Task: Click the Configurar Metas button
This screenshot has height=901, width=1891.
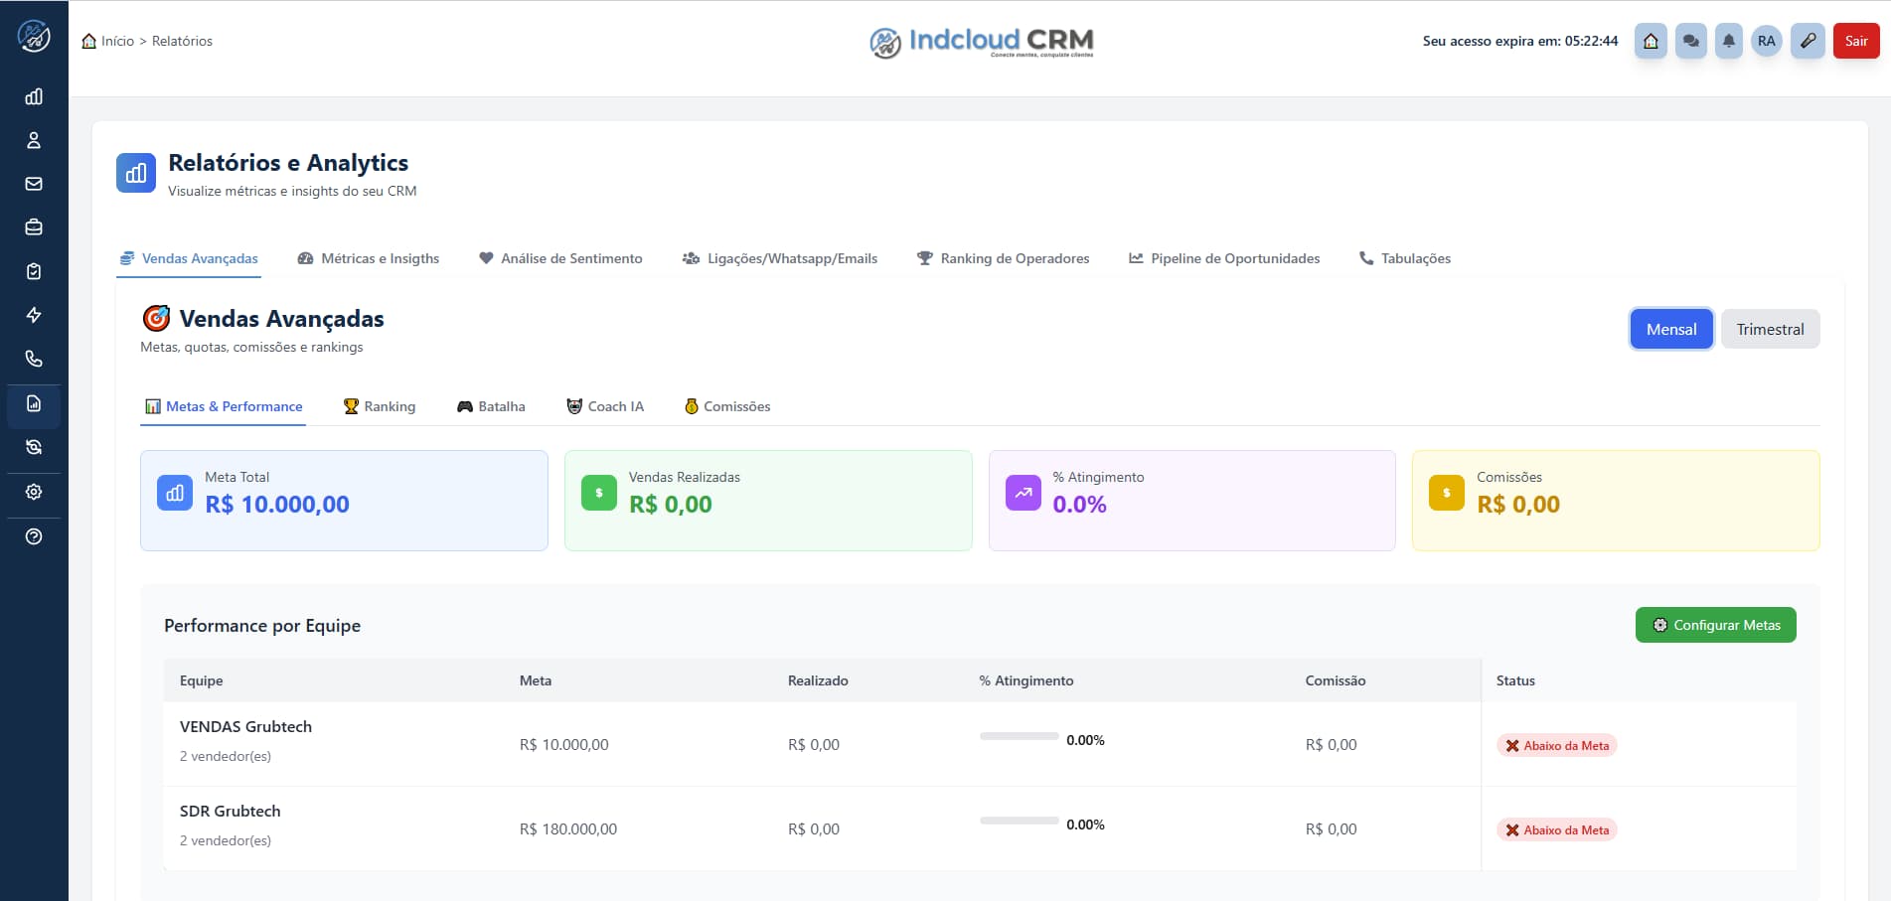Action: pos(1716,625)
